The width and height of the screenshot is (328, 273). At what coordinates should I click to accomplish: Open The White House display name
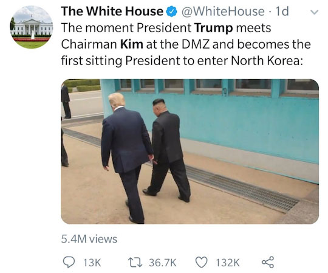pyautogui.click(x=112, y=12)
